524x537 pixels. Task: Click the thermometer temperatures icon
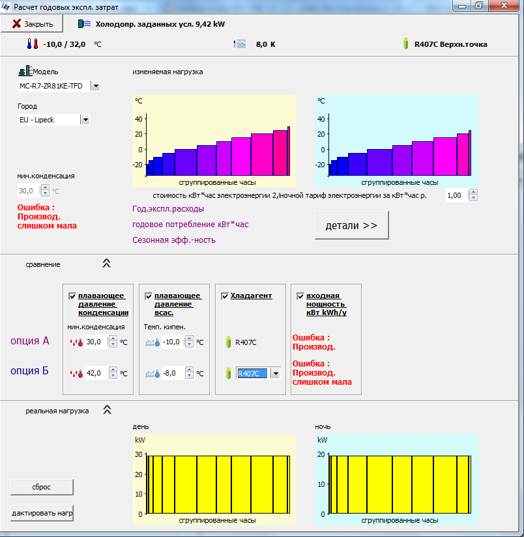coord(33,44)
